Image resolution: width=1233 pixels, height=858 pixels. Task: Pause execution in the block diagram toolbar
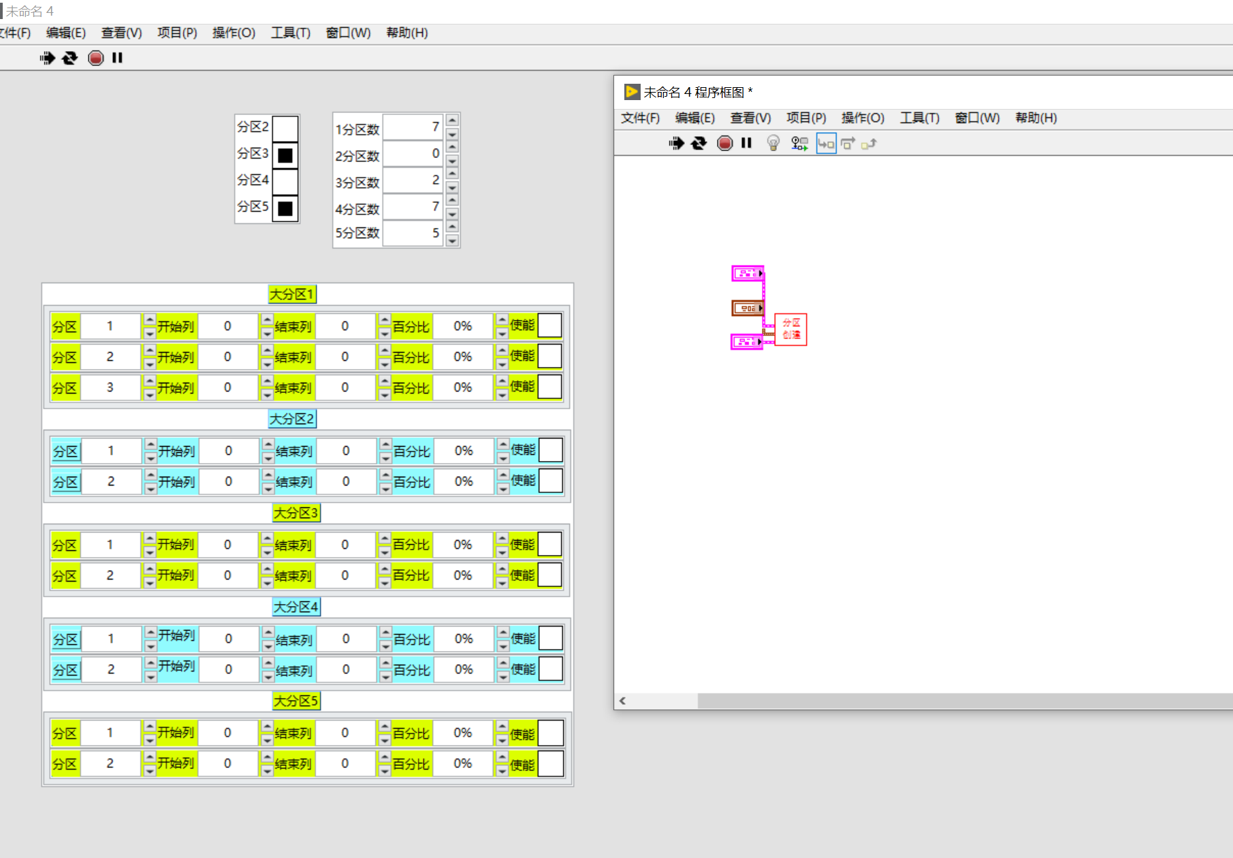coord(746,143)
